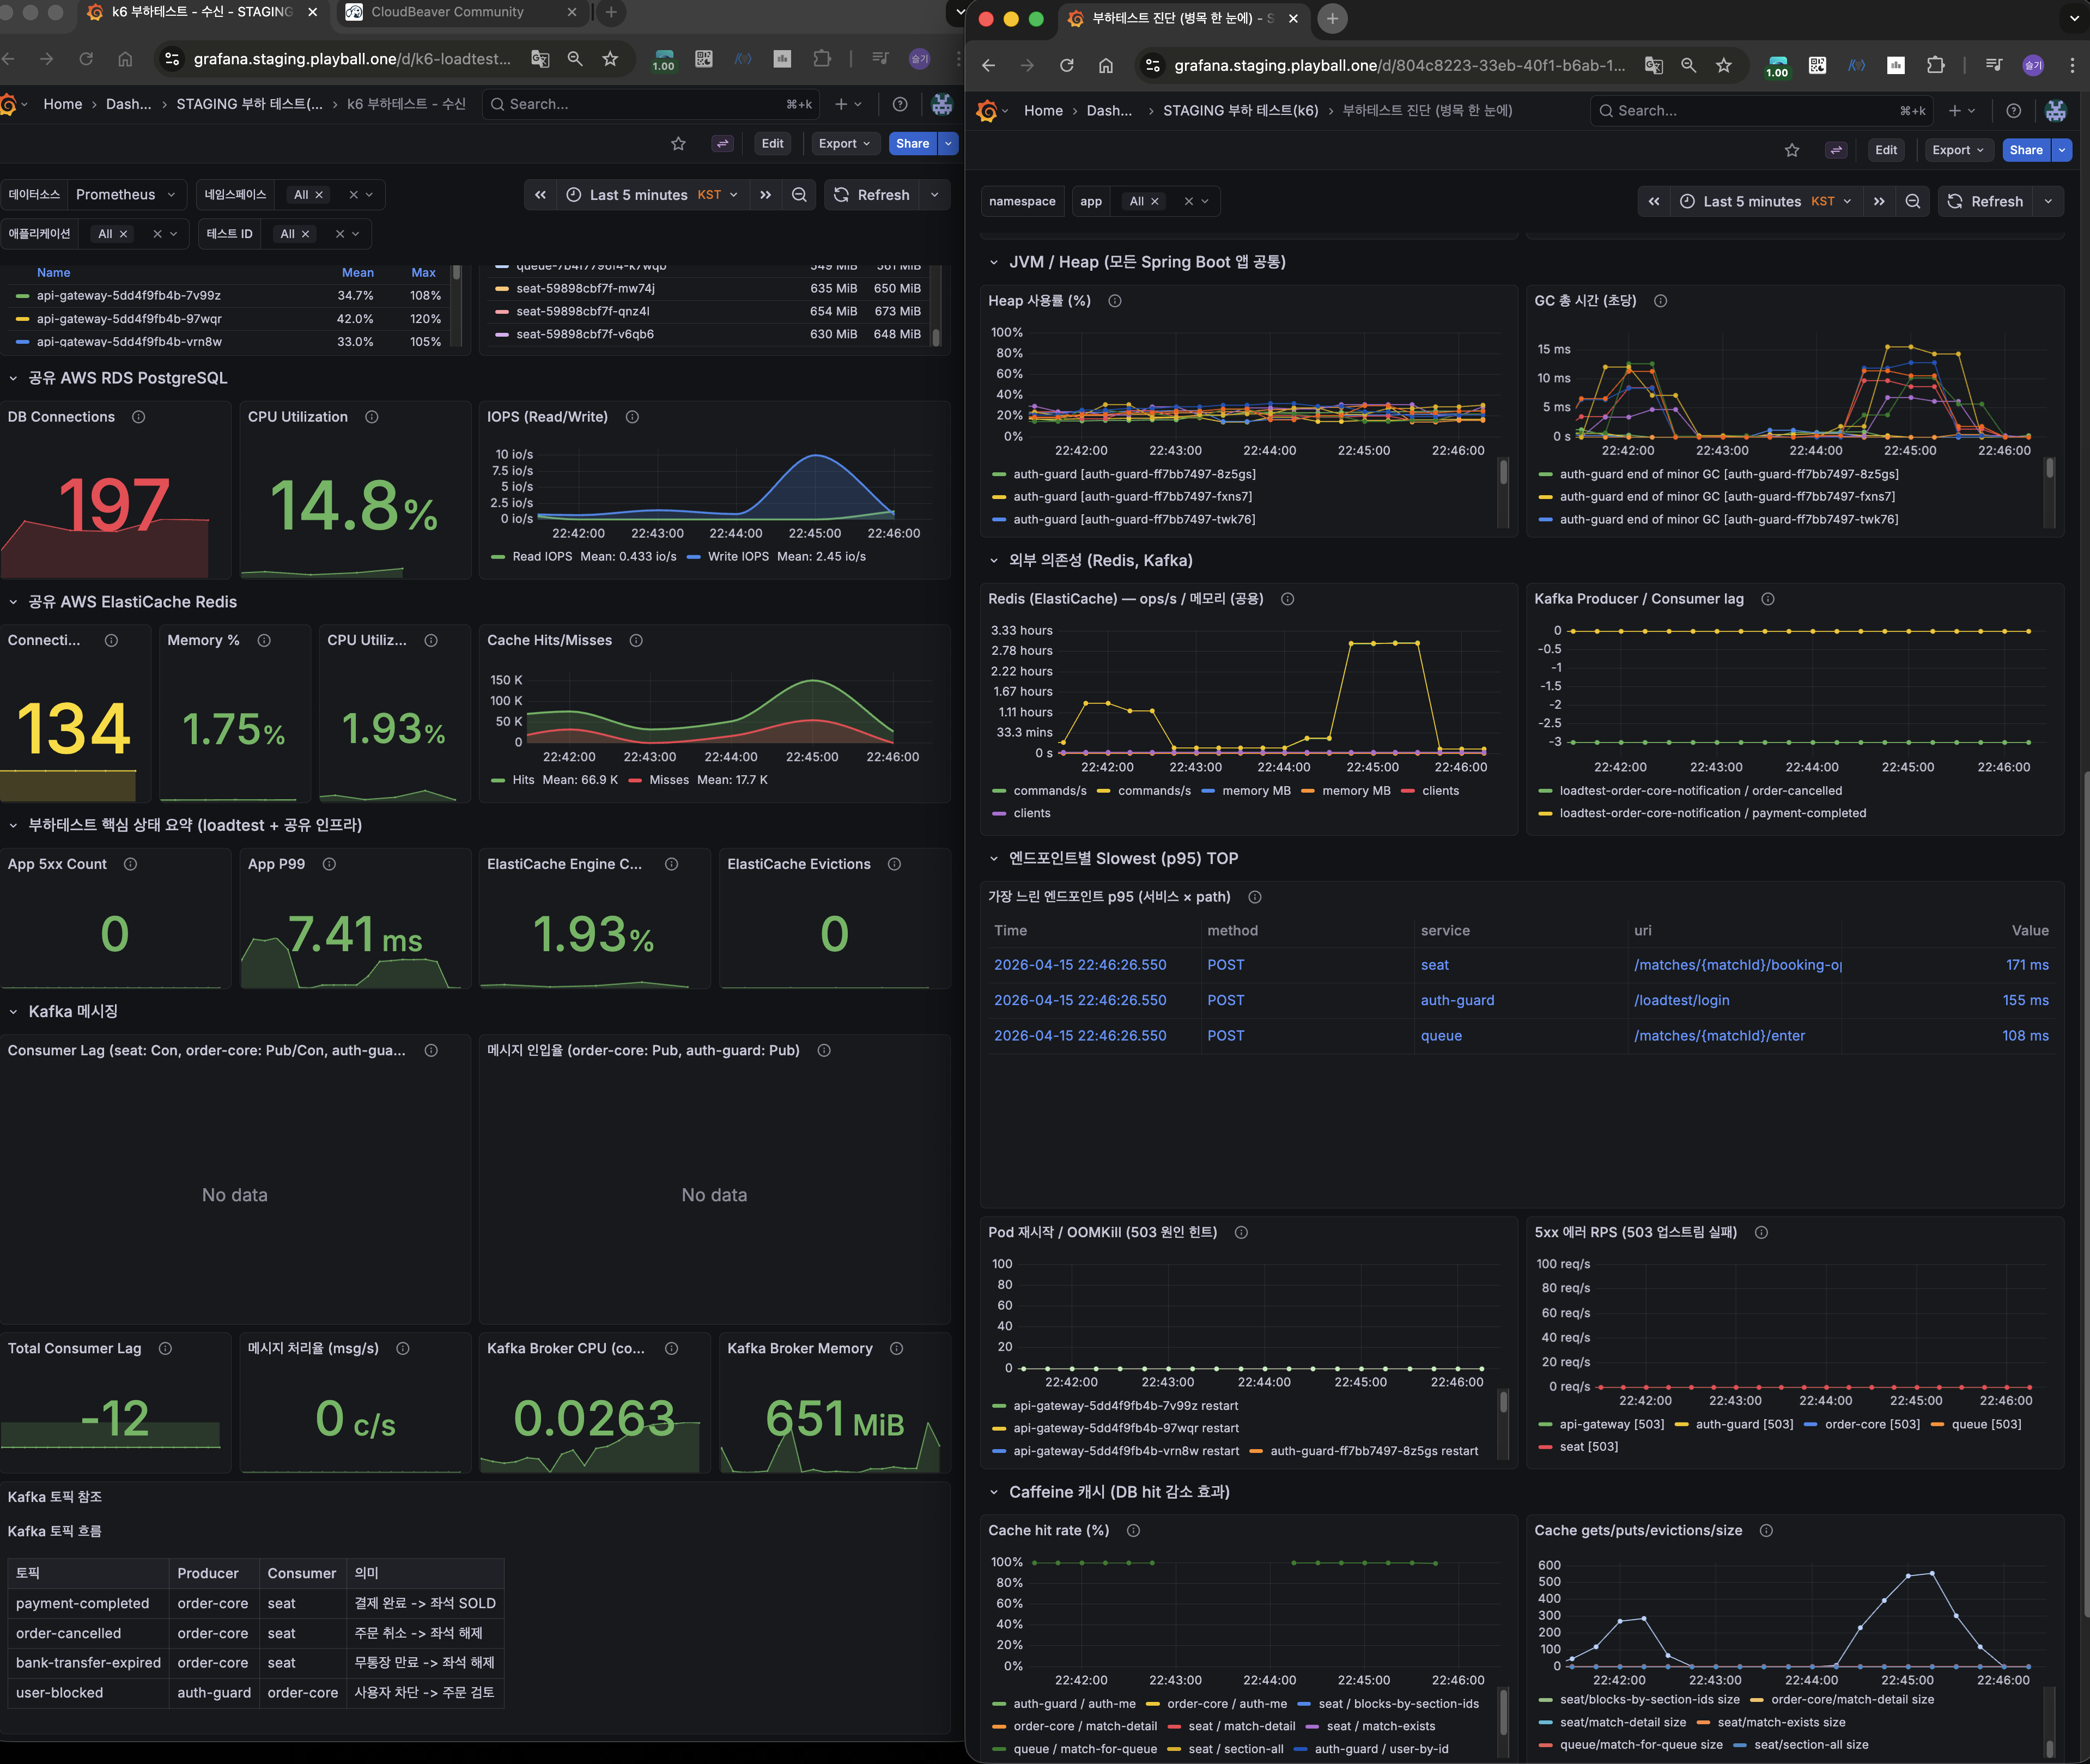The image size is (2090, 1764).
Task: Open the help icon in right Grafana header
Action: tap(2013, 111)
